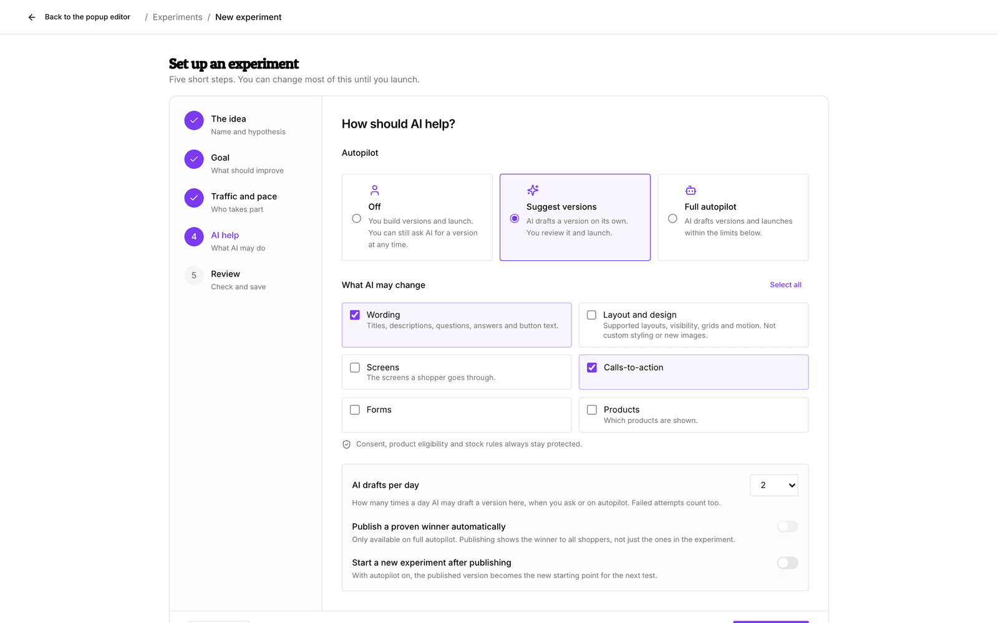Image resolution: width=998 pixels, height=623 pixels.
Task: Click 'Which products are shown.' text
Action: click(651, 421)
